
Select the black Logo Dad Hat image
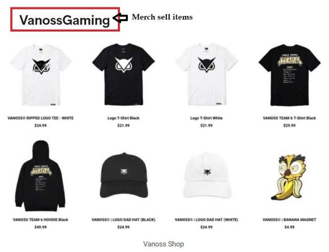point(124,175)
